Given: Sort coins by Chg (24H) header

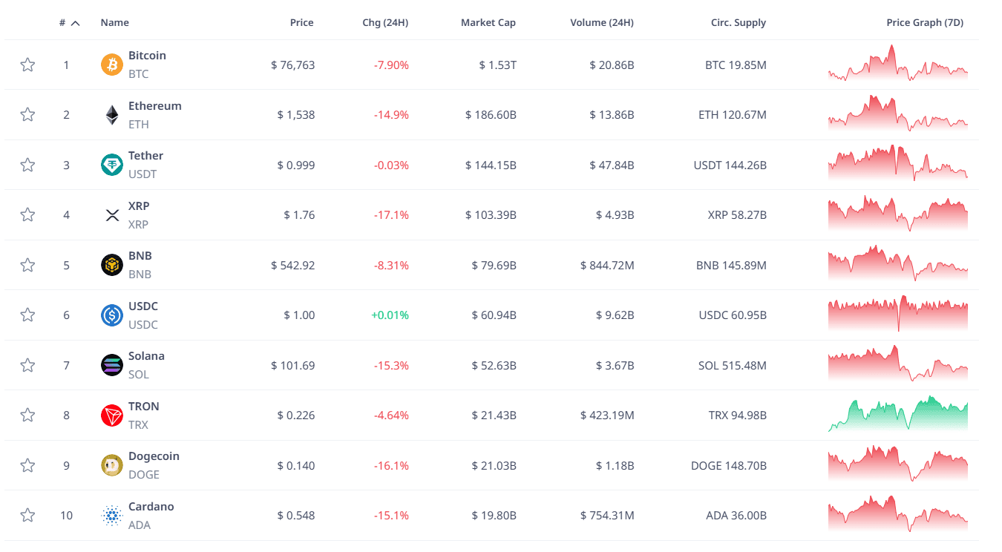Looking at the screenshot, I should point(384,23).
